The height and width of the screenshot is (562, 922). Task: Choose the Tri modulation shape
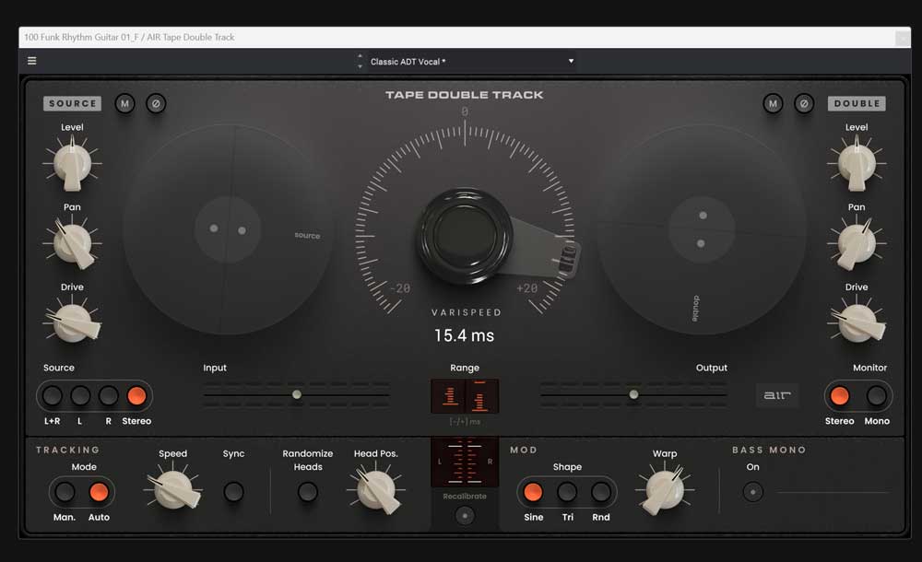[567, 492]
